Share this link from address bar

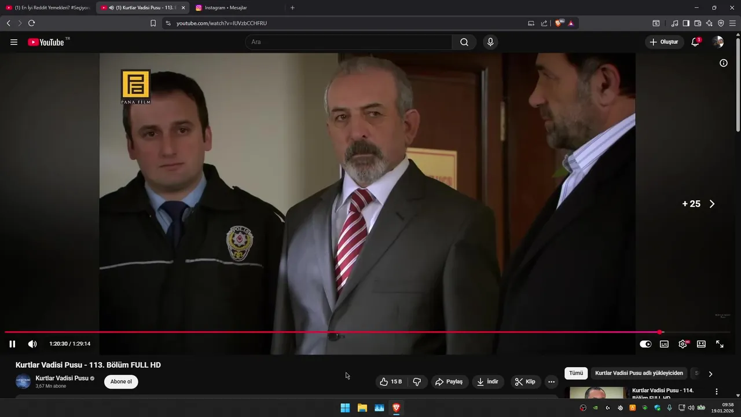(544, 23)
